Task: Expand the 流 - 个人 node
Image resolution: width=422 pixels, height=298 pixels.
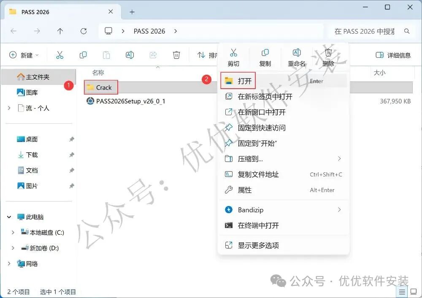Action: pyautogui.click(x=9, y=108)
